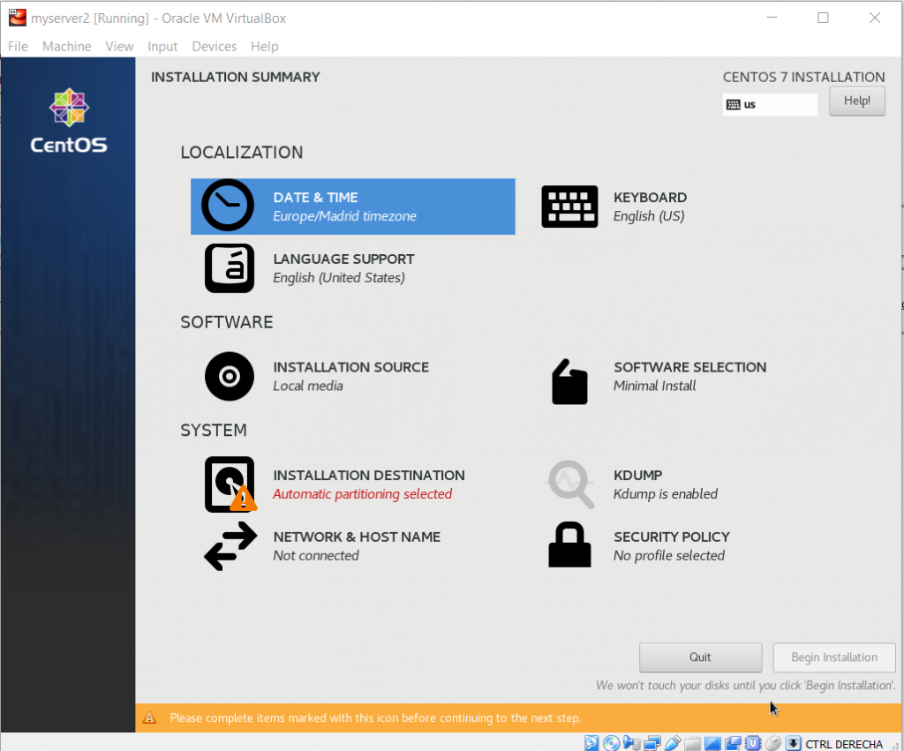904x751 pixels.
Task: Open Installation Destination partitioning settings
Action: (335, 484)
